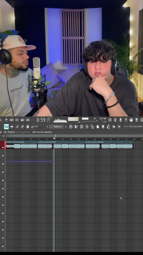The image size is (143, 255).
Task: Open the plugin picker plug icon
Action: coord(103,126)
